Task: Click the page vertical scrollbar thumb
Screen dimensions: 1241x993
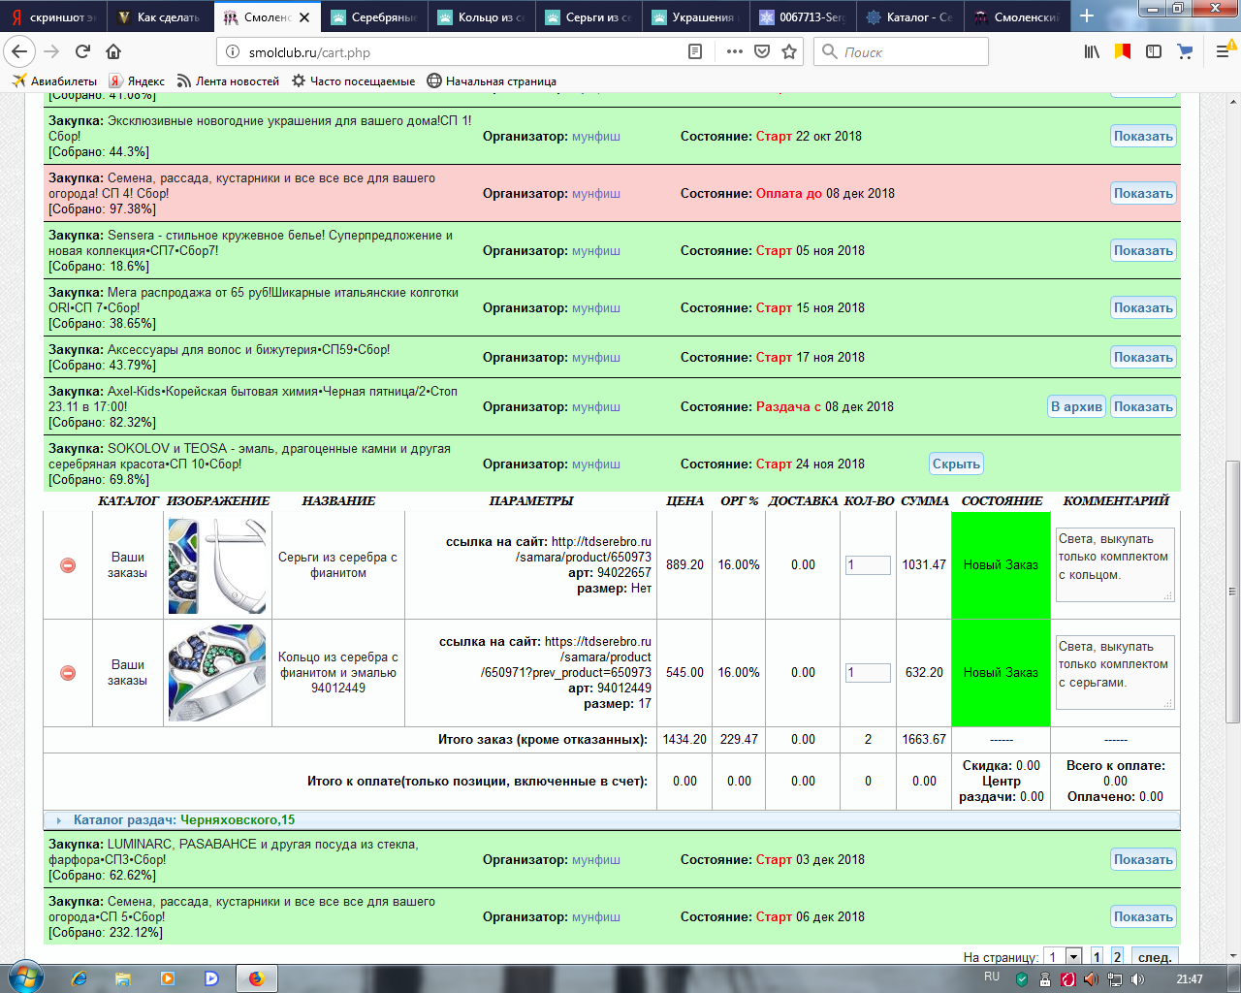Action: point(1232,591)
